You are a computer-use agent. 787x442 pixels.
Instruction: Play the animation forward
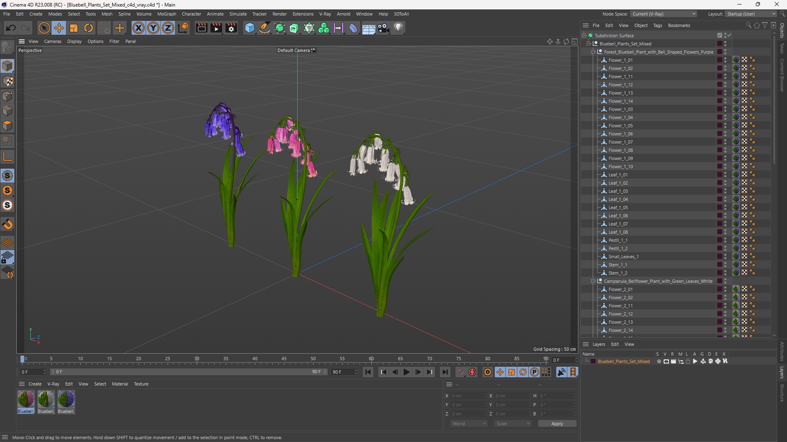point(407,372)
